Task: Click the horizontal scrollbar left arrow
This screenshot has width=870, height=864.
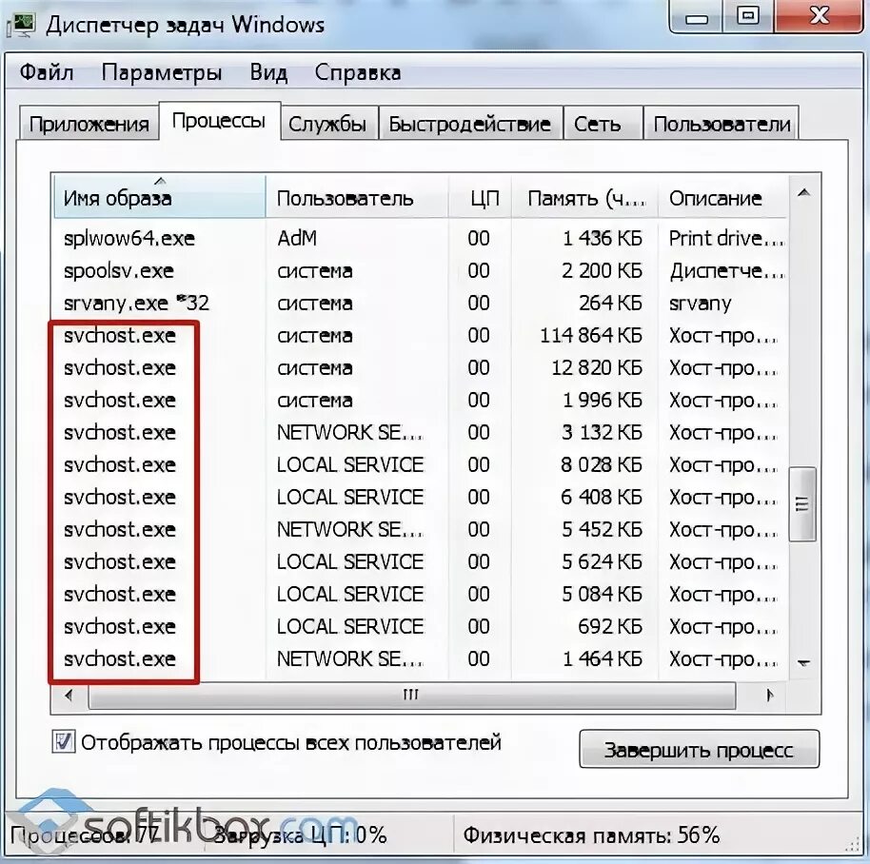Action: point(69,695)
